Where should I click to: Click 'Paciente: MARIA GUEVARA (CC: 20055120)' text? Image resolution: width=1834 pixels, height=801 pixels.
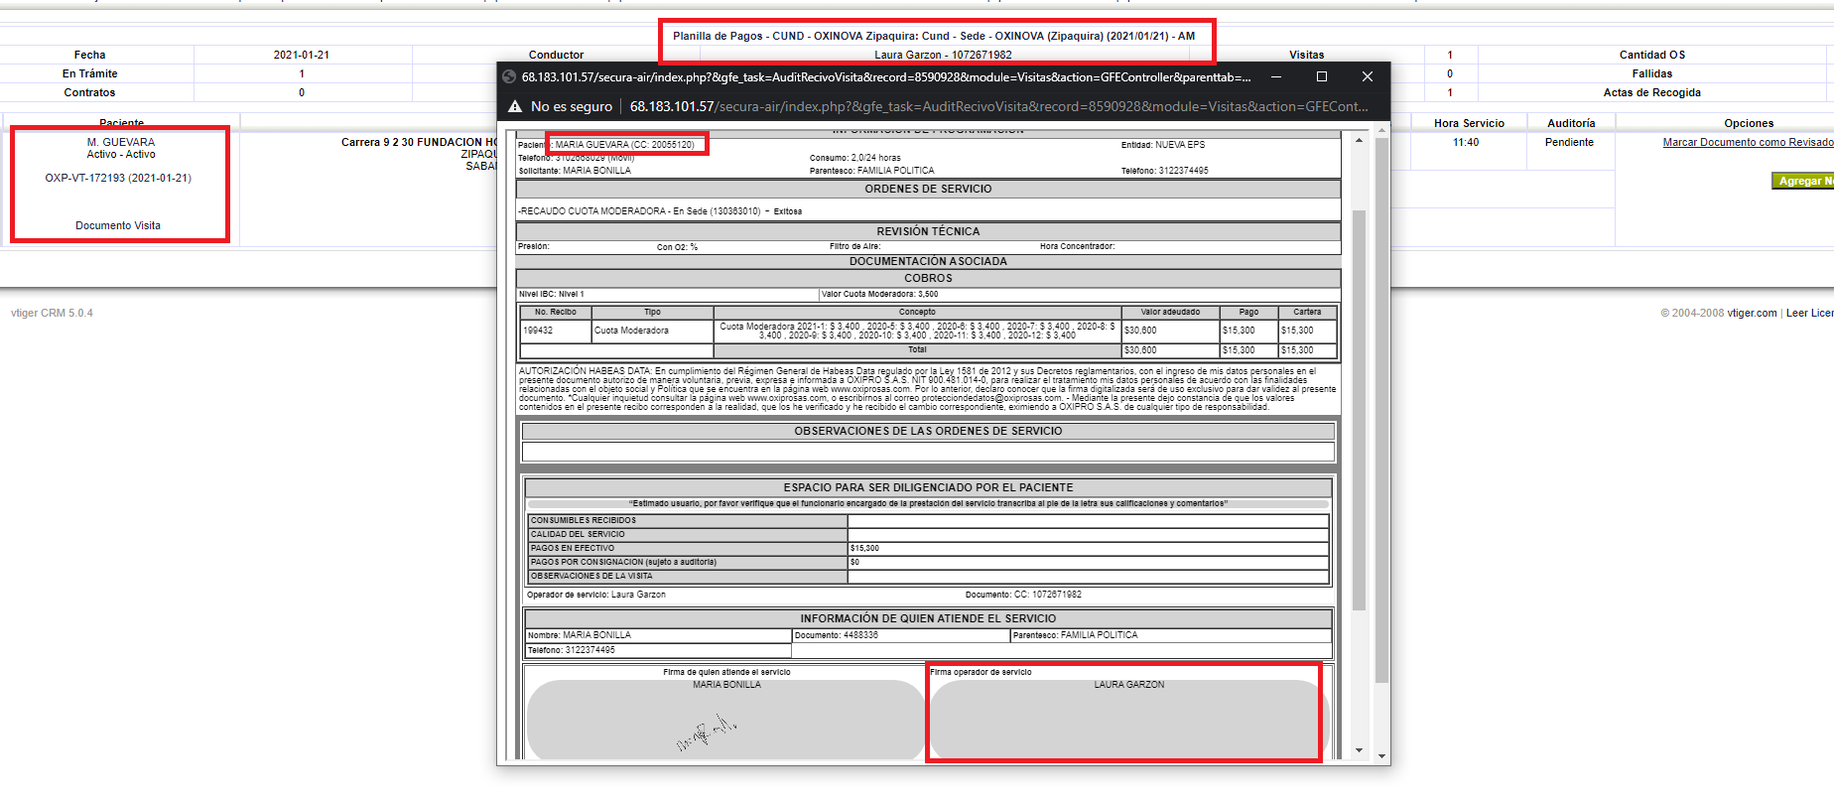(x=606, y=145)
